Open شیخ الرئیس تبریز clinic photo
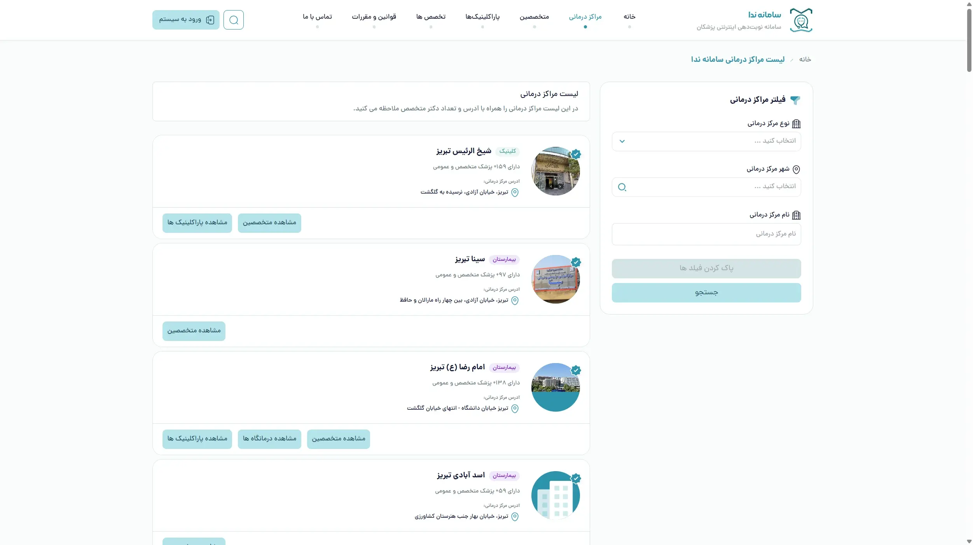Screen dimensions: 973x545 (556, 171)
